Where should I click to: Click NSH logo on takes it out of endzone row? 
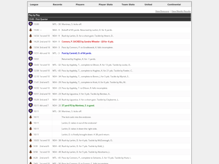click(x=30, y=123)
